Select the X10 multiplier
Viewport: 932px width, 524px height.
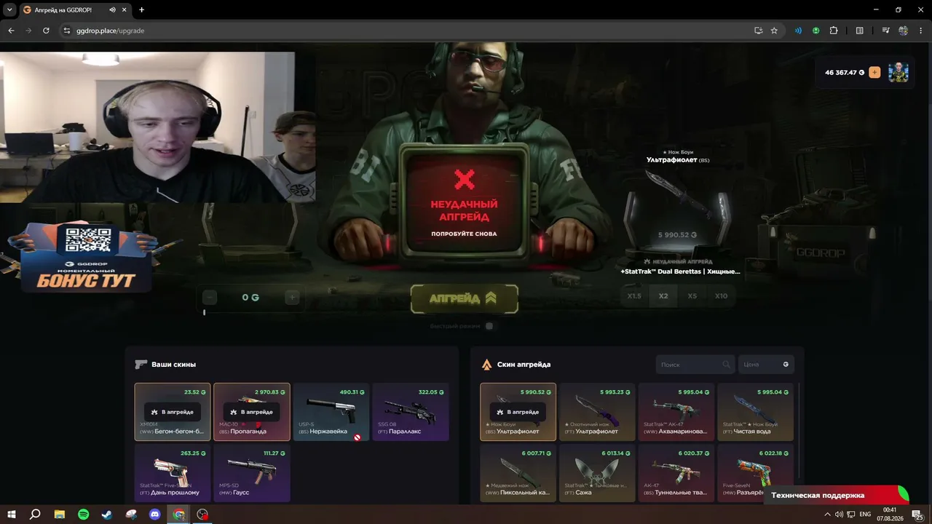(x=721, y=296)
